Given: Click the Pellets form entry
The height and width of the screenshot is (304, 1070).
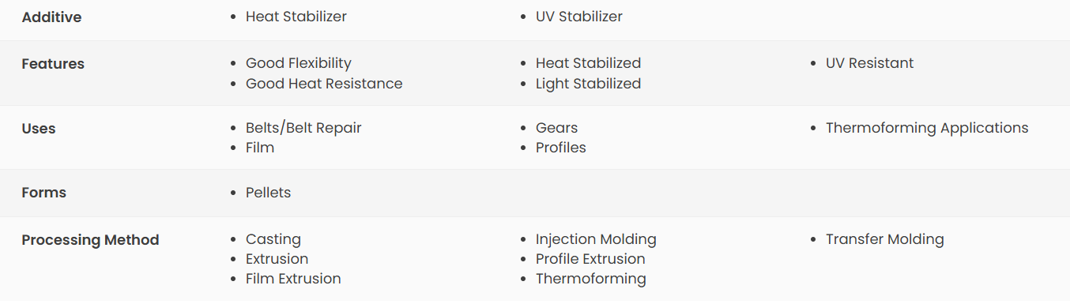Looking at the screenshot, I should (x=268, y=193).
